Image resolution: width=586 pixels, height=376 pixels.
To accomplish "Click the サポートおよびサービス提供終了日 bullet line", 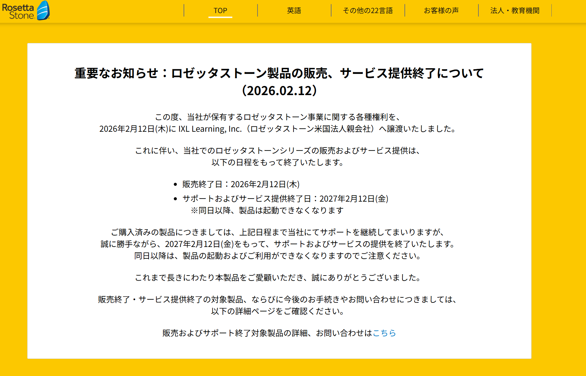I will [x=285, y=199].
